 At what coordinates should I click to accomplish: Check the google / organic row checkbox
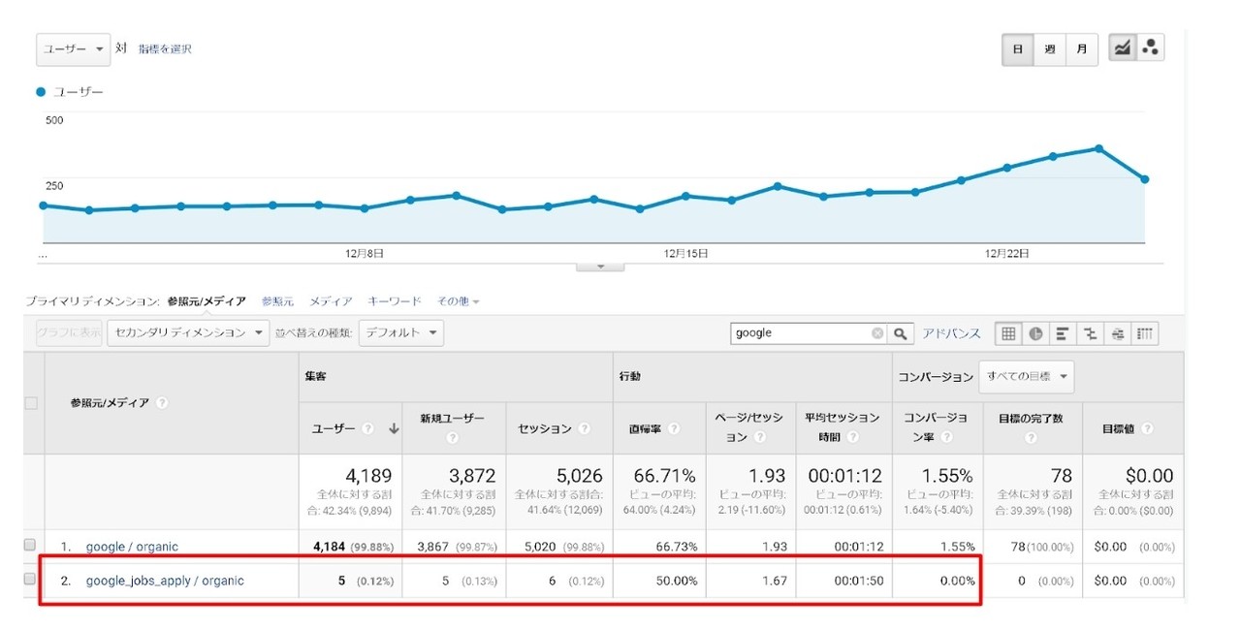(x=30, y=546)
